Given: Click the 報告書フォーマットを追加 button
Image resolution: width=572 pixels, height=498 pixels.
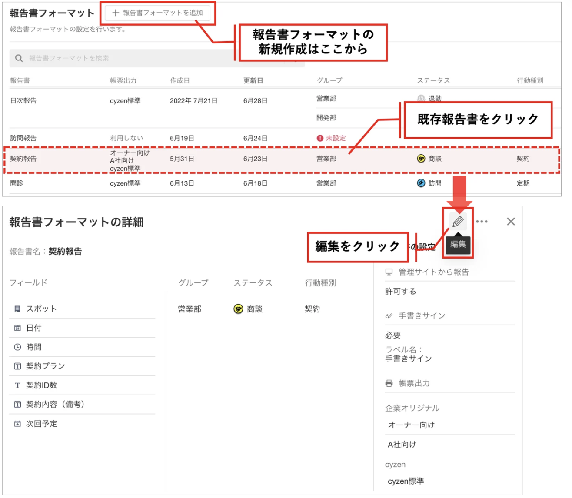Looking at the screenshot, I should pos(157,13).
